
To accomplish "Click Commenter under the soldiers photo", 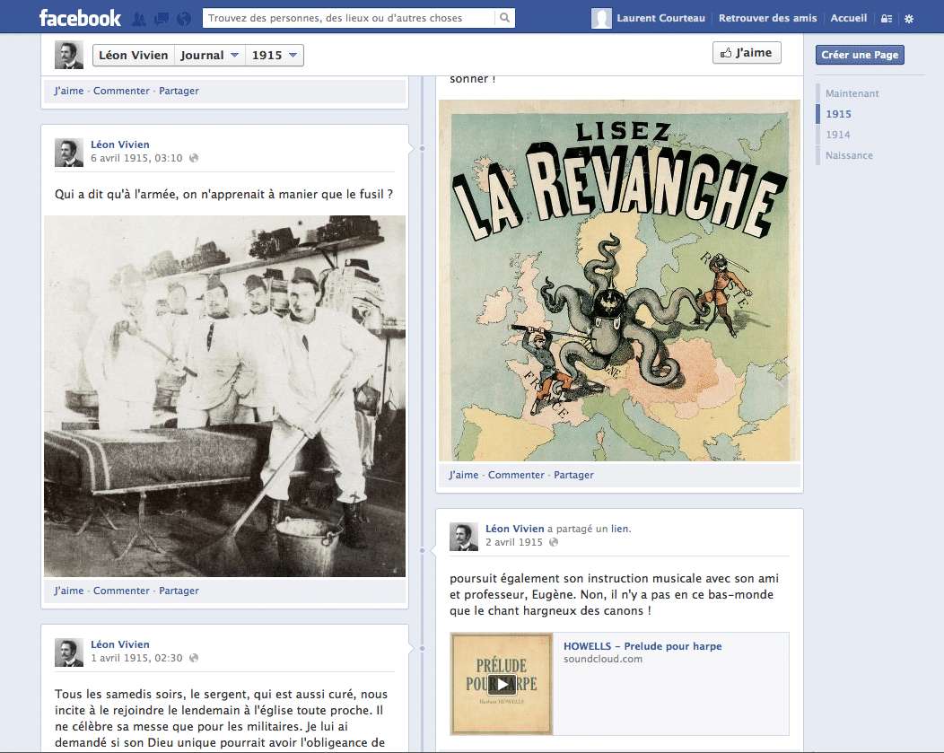I will (x=121, y=591).
